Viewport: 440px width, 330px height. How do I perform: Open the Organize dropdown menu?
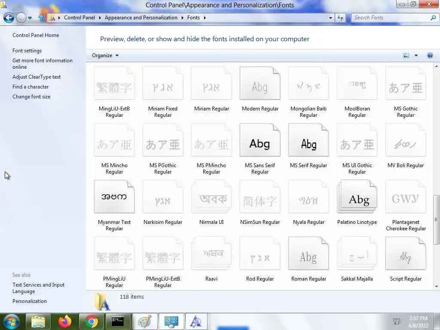[105, 55]
